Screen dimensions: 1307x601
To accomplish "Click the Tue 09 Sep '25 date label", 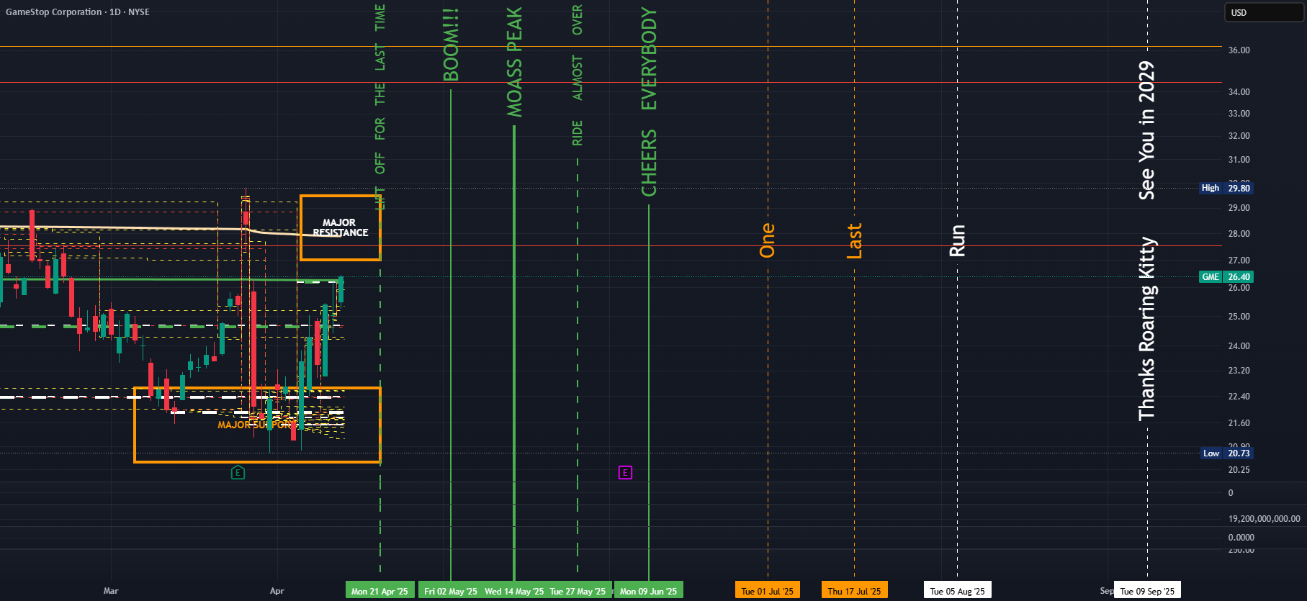I will pyautogui.click(x=1147, y=591).
